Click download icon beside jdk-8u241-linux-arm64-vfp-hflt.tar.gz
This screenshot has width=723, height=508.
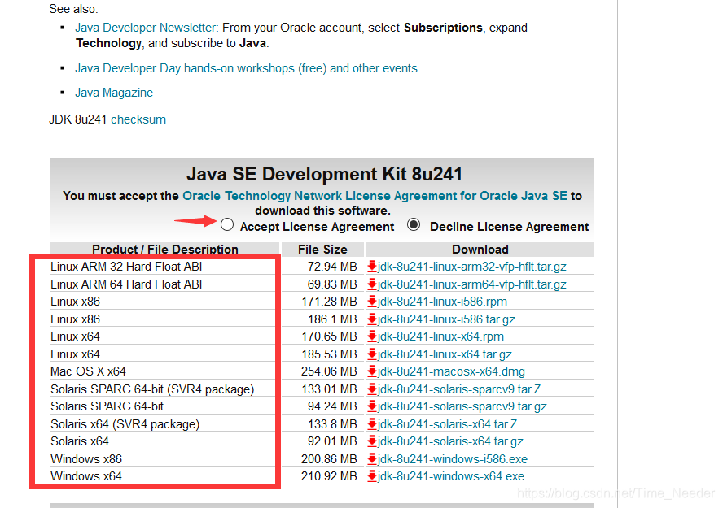tap(371, 284)
